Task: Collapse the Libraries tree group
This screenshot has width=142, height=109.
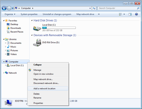Action: [x=4, y=39]
